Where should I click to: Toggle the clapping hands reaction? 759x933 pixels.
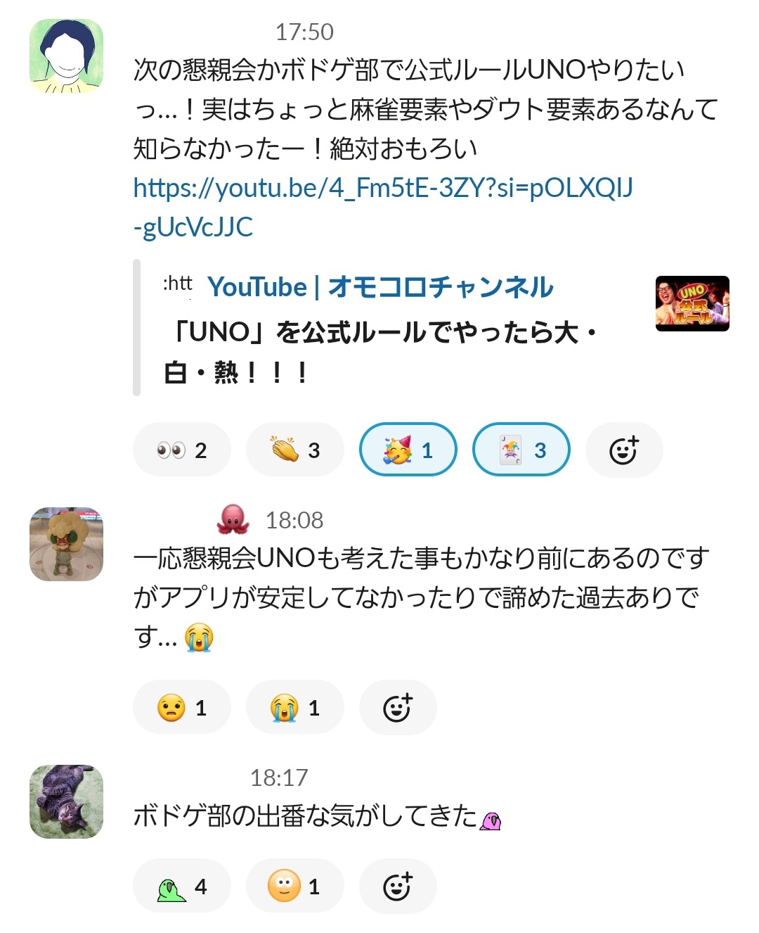[295, 450]
